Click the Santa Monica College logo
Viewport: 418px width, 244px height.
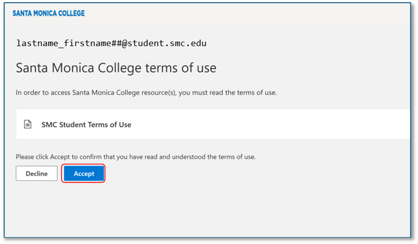click(x=48, y=13)
